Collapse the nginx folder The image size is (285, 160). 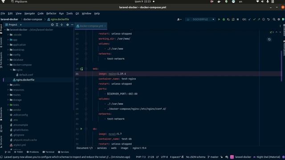click(11, 70)
